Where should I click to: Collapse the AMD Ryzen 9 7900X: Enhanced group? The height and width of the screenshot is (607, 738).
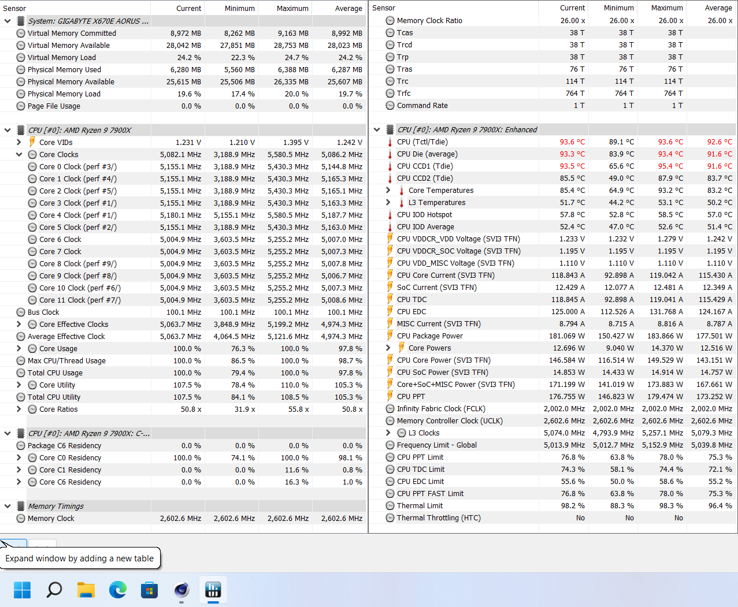coord(377,129)
